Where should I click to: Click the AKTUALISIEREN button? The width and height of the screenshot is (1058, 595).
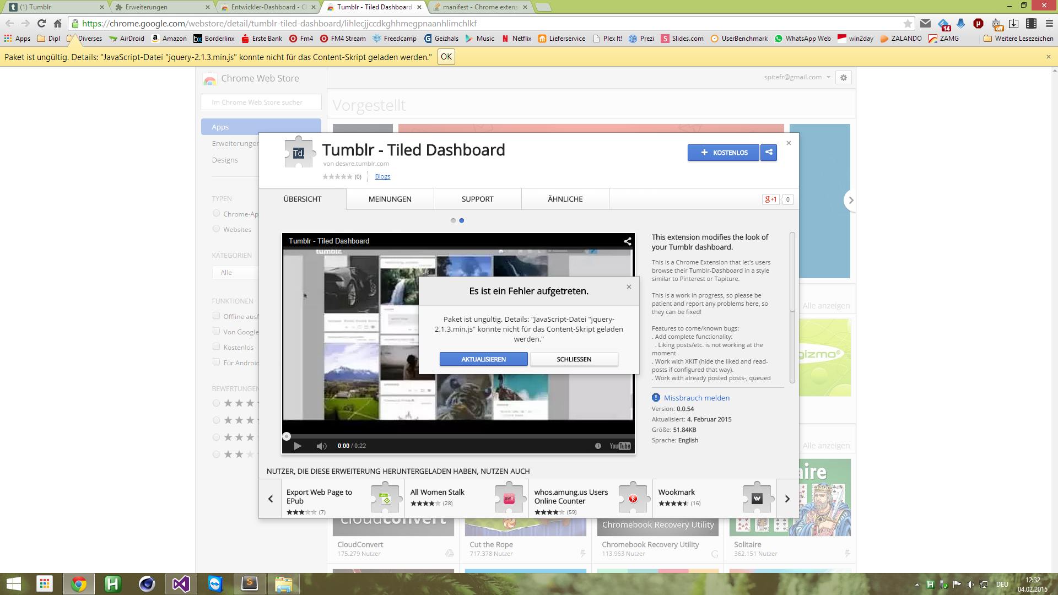click(x=484, y=359)
